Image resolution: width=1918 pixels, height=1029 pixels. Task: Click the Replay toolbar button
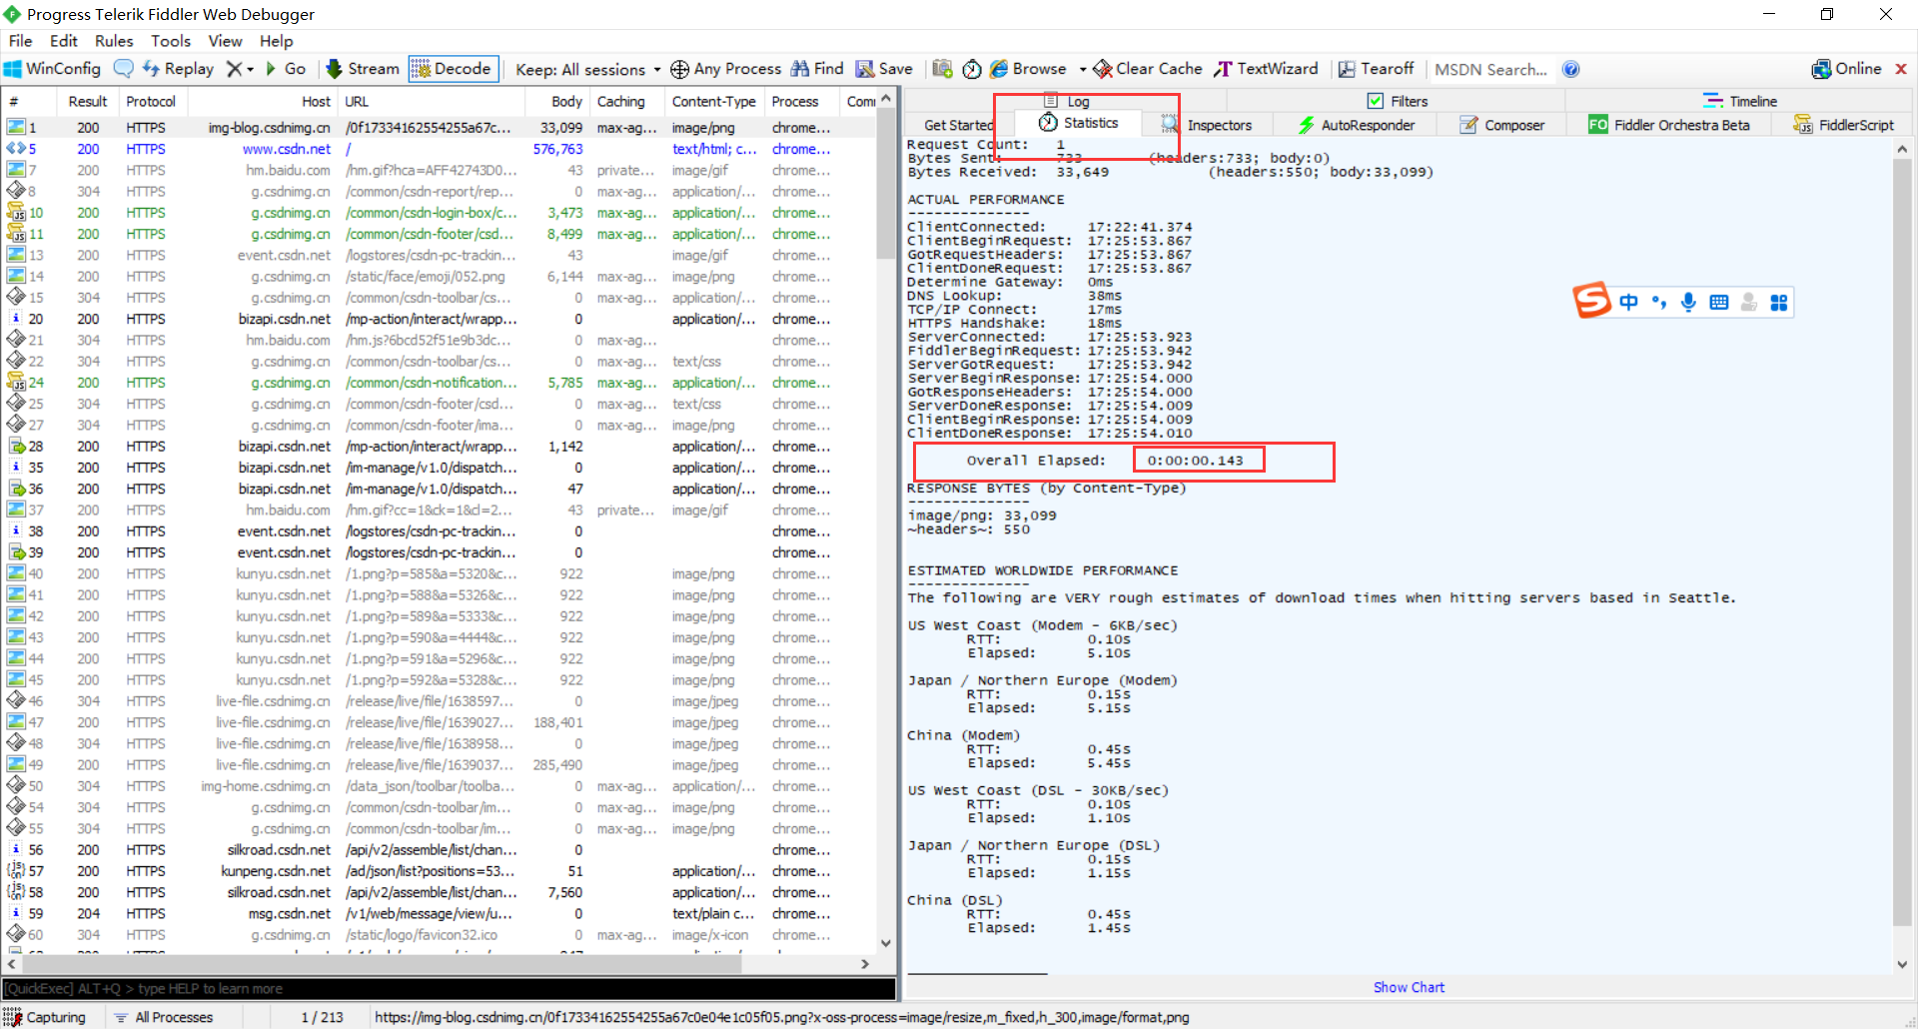178,69
